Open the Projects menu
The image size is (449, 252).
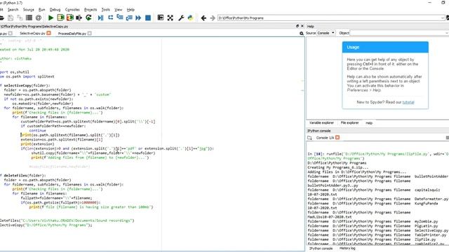(x=91, y=9)
